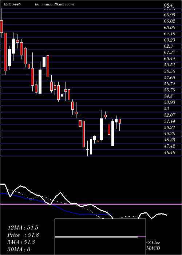Pick the 57.65 price axis label

(x=170, y=77)
